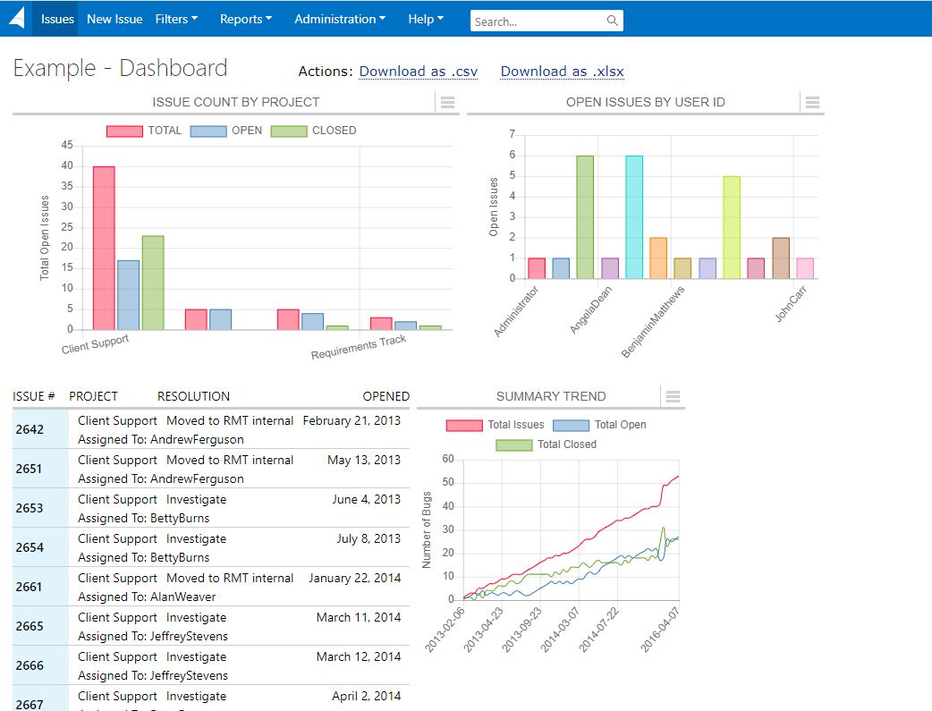The image size is (932, 711).
Task: Select the Issues menu item
Action: pos(55,19)
